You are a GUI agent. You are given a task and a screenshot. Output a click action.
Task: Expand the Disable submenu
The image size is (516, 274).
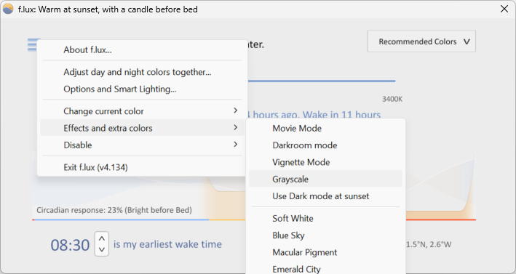142,145
